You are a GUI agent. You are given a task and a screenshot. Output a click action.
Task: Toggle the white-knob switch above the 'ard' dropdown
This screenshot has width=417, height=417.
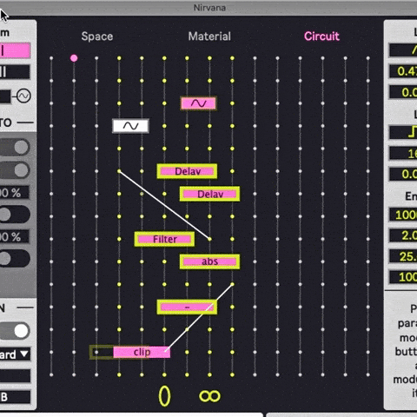15,331
